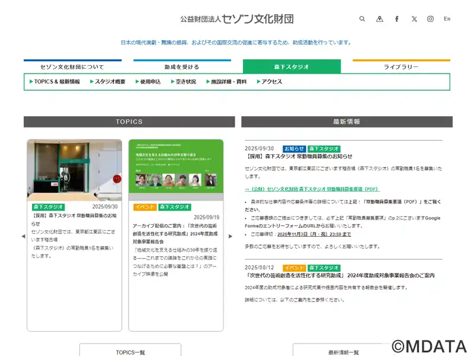Click the map location pin icon

point(380,19)
